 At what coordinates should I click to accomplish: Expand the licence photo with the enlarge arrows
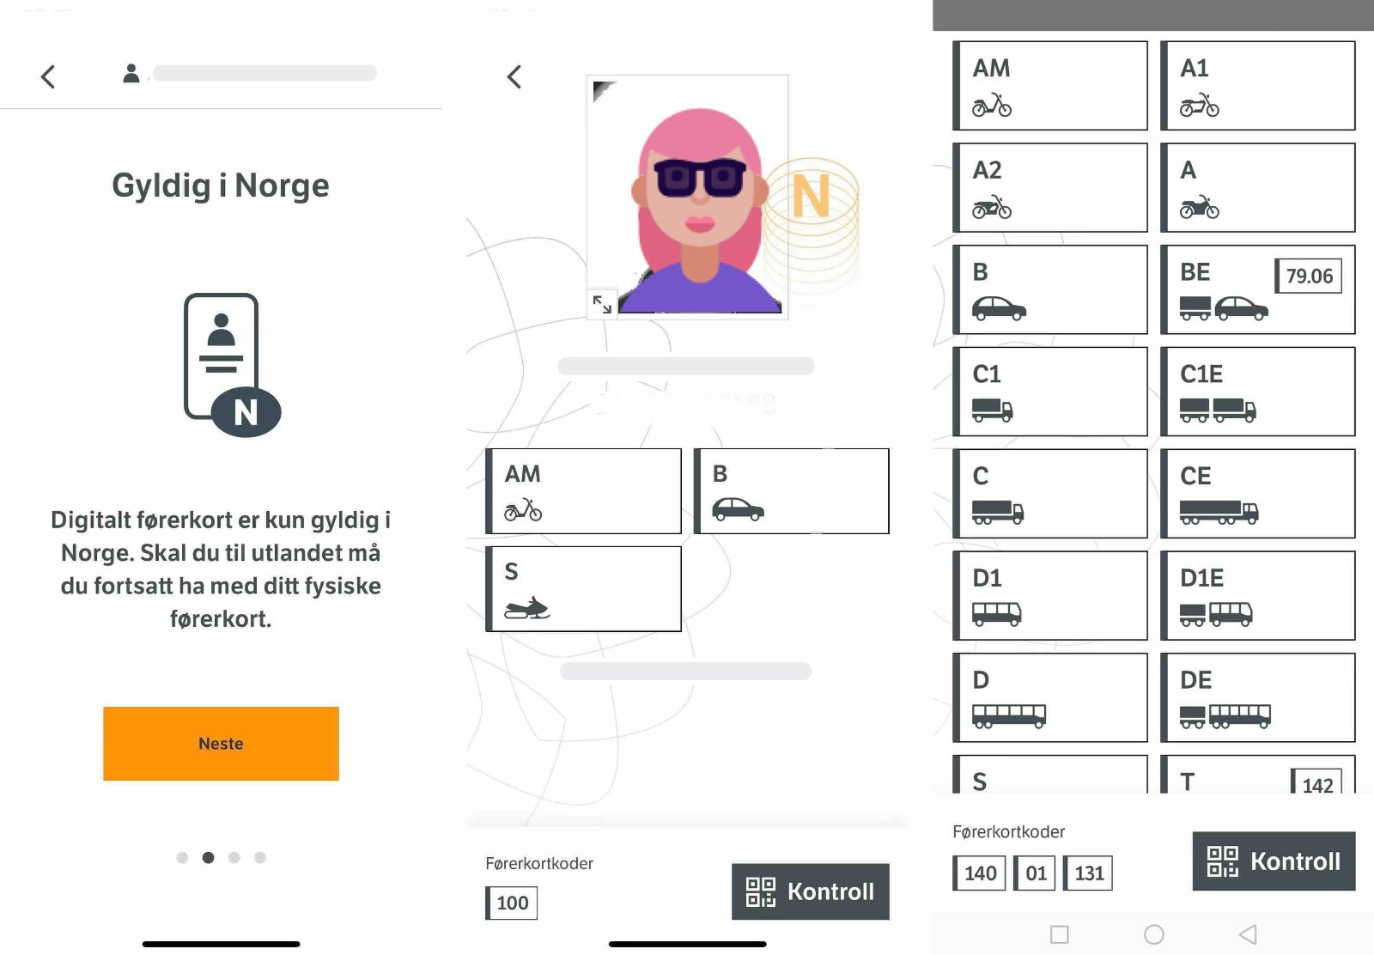pyautogui.click(x=602, y=303)
